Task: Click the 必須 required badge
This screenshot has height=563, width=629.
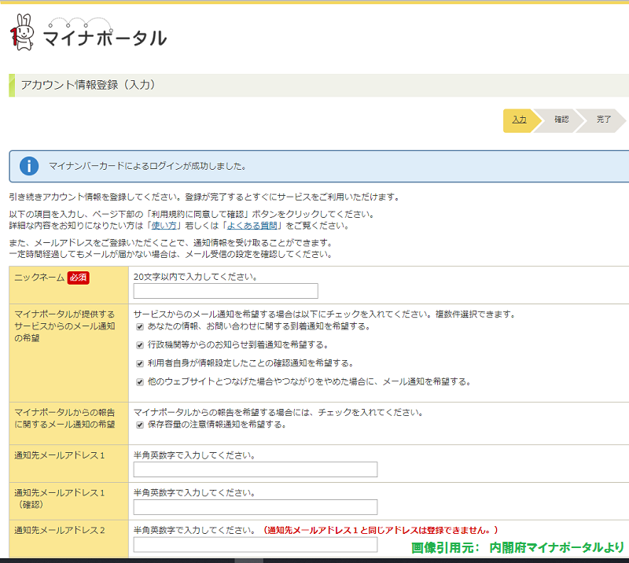Action: tap(78, 278)
